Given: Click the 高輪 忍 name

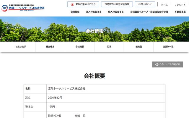Looking at the screenshot, I should click(x=80, y=116).
